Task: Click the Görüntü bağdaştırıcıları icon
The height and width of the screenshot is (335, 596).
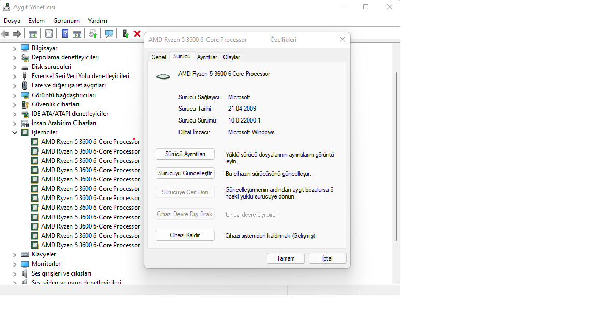Action: click(x=25, y=95)
